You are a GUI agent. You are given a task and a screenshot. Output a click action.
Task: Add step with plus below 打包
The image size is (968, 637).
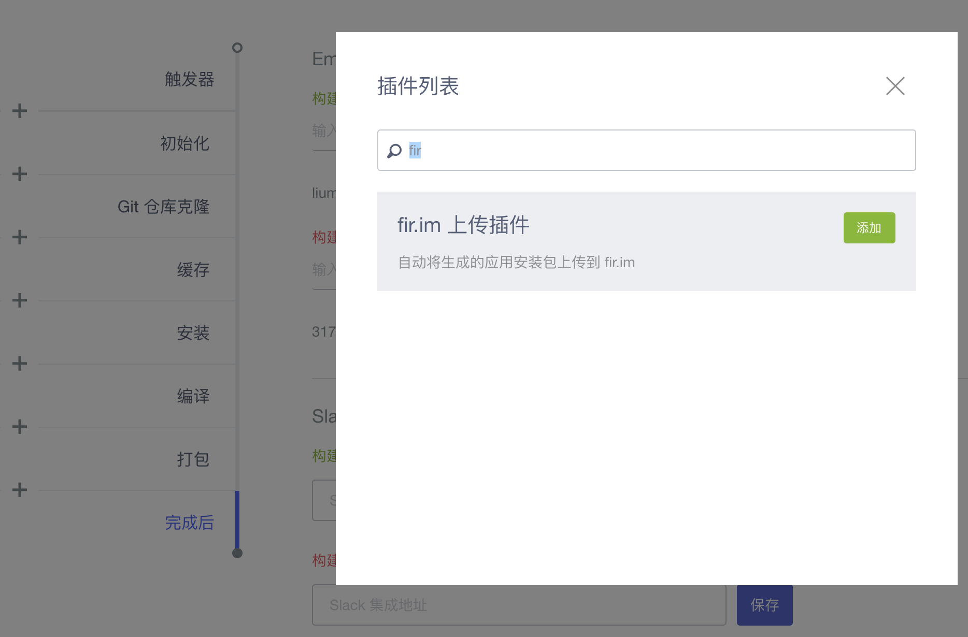click(20, 489)
